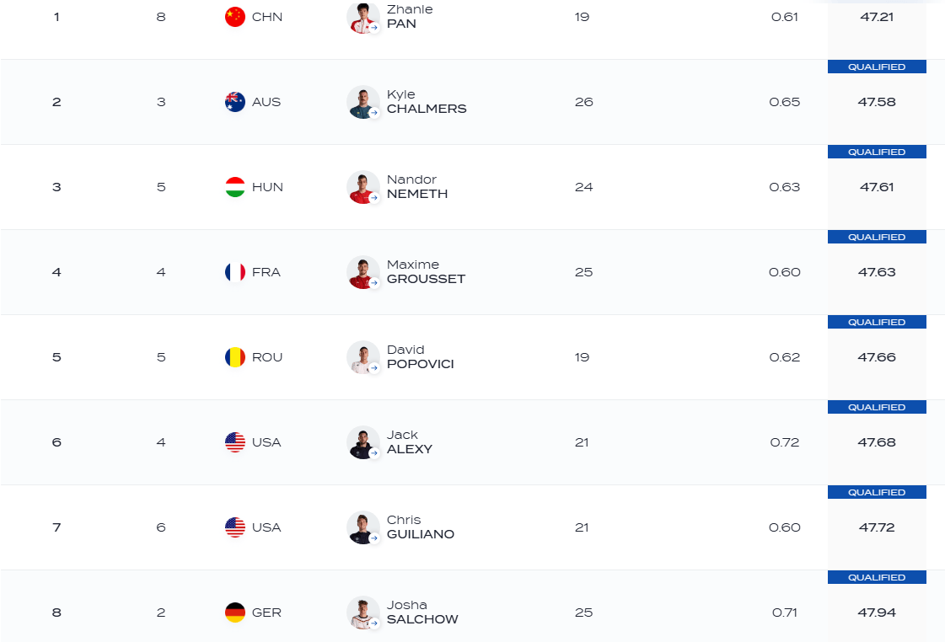Click Chris Guiliano's USA flag icon
Viewport: 945px width, 642px height.
click(x=235, y=527)
